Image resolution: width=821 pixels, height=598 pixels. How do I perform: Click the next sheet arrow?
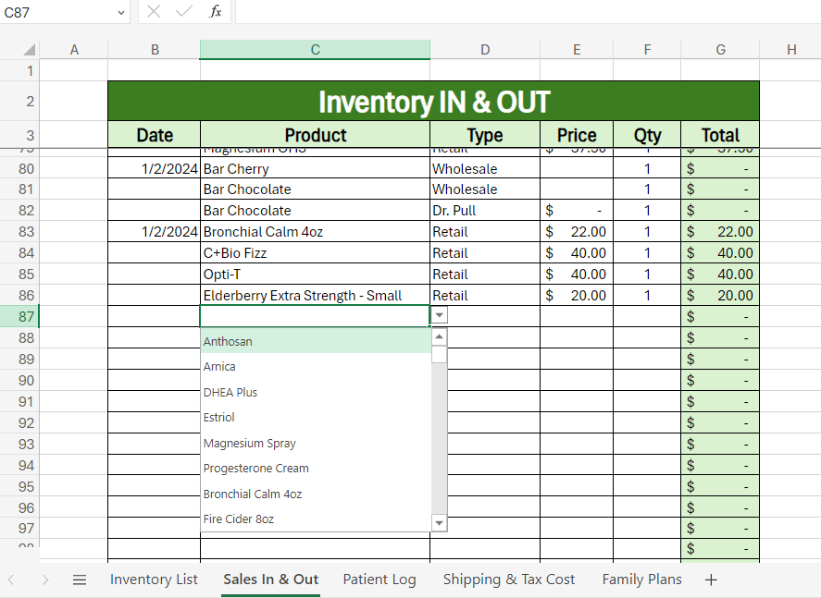coord(45,580)
